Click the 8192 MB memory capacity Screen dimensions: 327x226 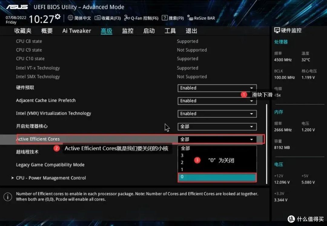pyautogui.click(x=282, y=148)
